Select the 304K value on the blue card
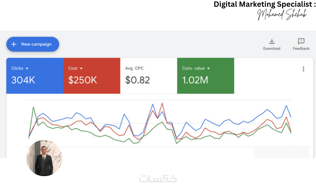The height and width of the screenshot is (186, 316). point(23,80)
